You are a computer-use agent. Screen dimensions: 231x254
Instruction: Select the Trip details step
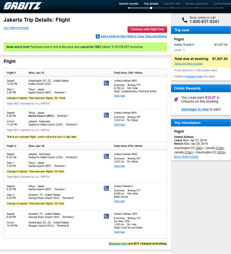151,4
